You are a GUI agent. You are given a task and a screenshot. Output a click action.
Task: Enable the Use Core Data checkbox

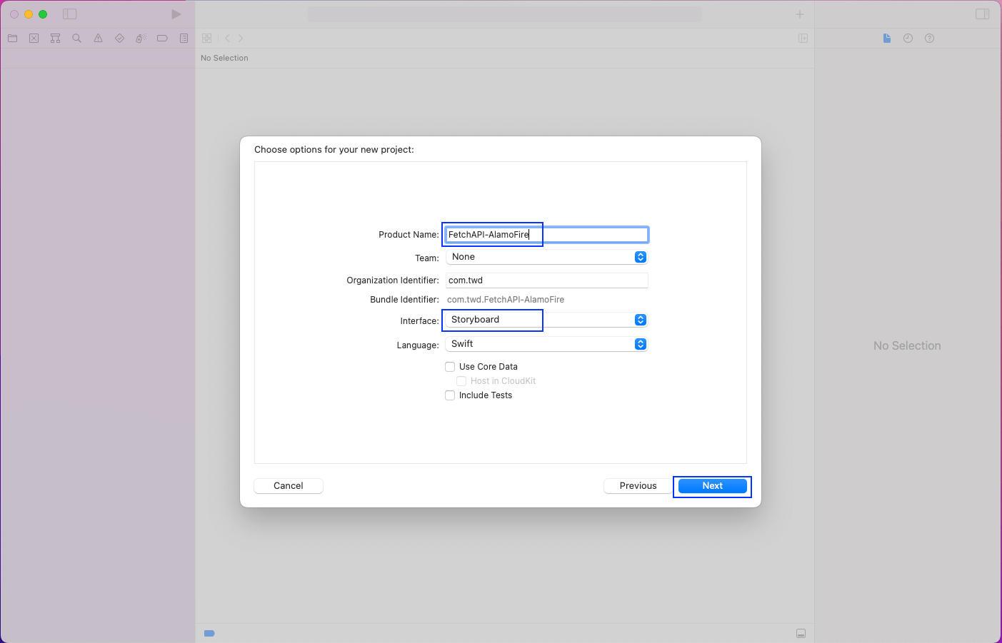point(450,367)
